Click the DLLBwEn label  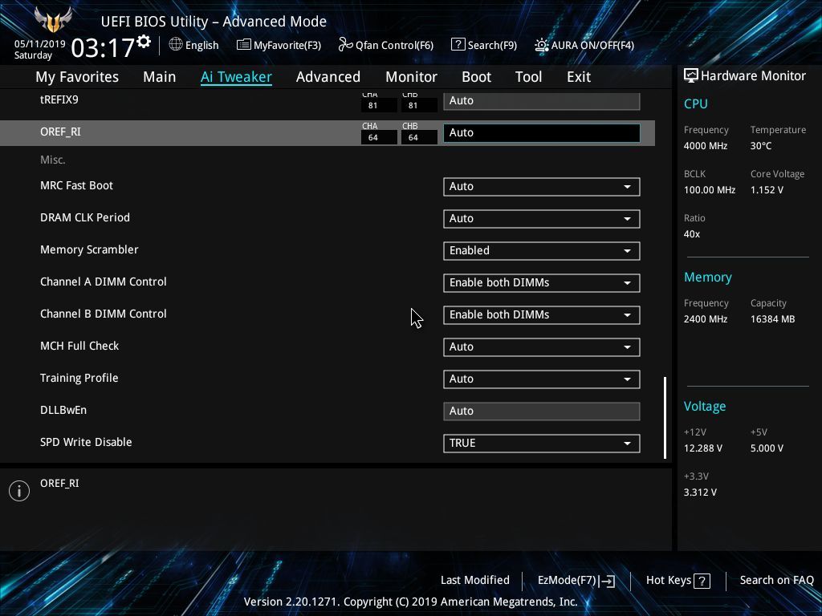point(63,410)
